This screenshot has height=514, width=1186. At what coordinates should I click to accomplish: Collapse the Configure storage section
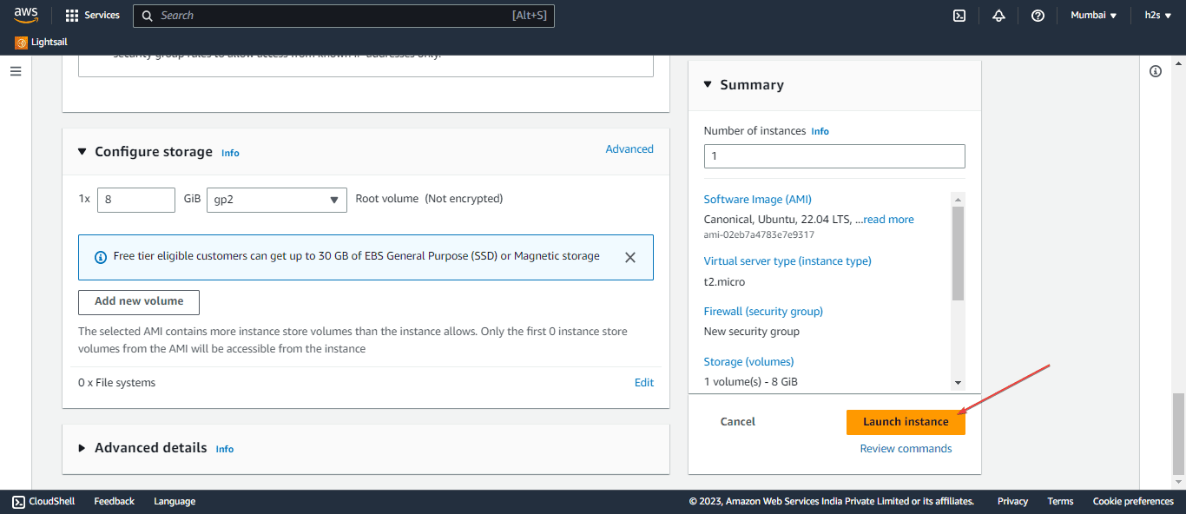click(82, 152)
